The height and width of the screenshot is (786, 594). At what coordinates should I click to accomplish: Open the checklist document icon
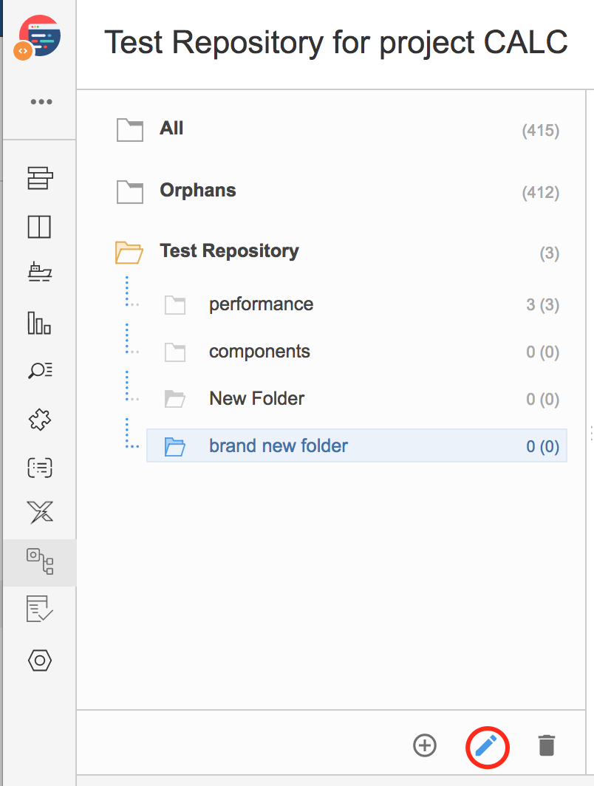tap(40, 609)
